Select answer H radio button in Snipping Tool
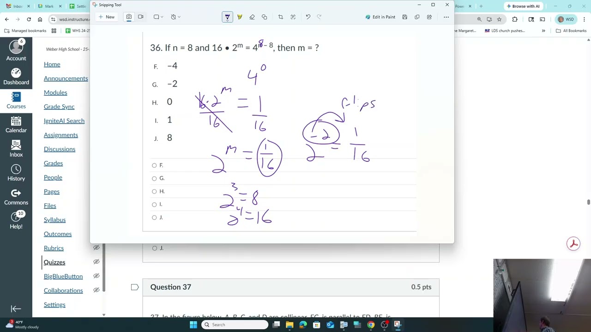Screen dimensions: 591x332 tap(154, 191)
